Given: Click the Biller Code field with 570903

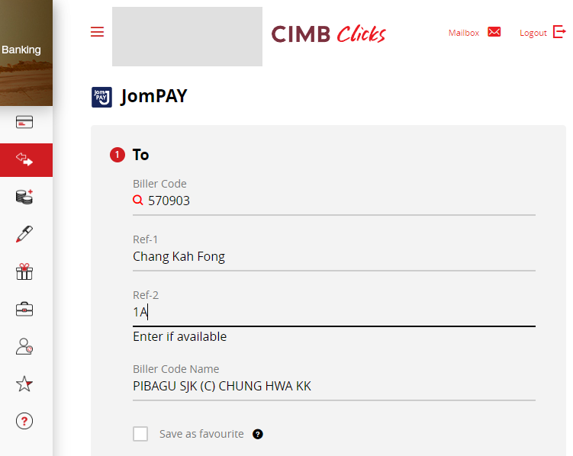Looking at the screenshot, I should point(336,201).
